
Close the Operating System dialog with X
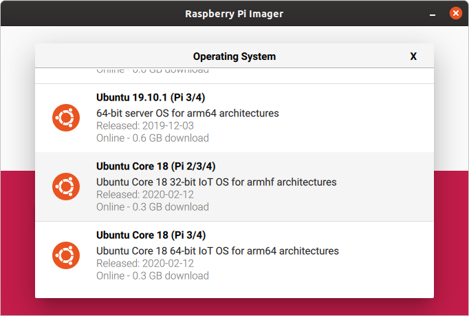click(413, 56)
